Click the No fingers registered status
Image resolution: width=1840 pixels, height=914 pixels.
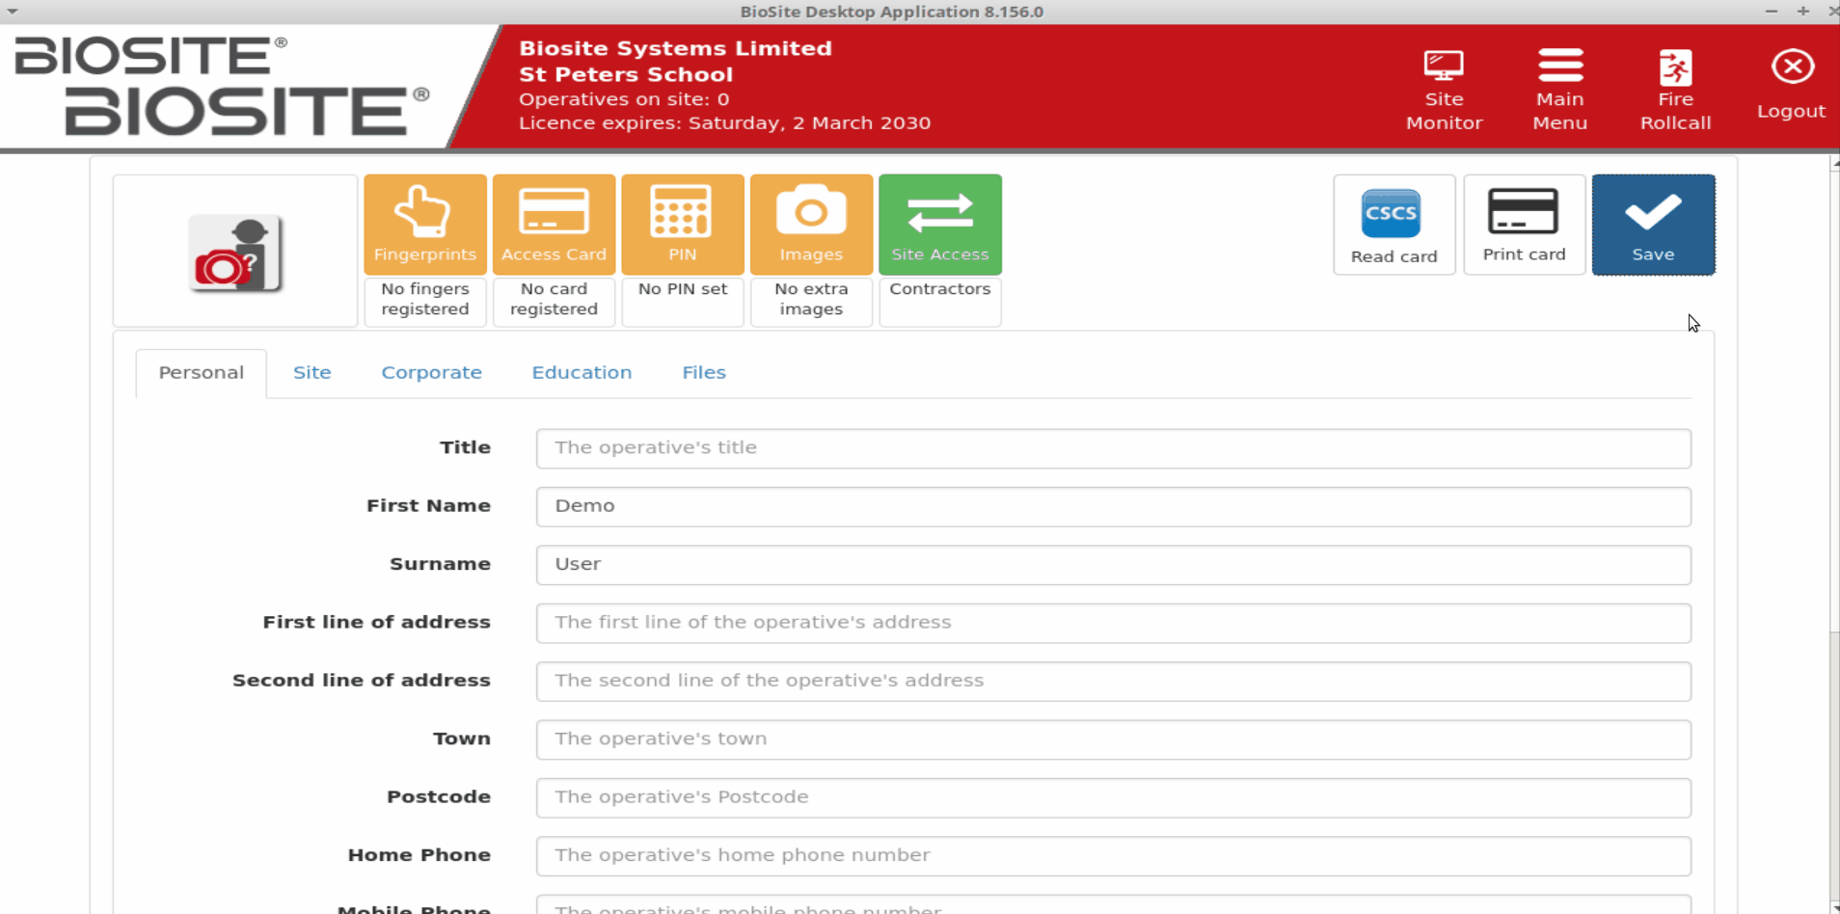click(425, 300)
